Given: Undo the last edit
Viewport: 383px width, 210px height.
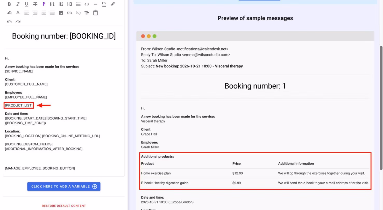Looking at the screenshot, I should pyautogui.click(x=9, y=21).
